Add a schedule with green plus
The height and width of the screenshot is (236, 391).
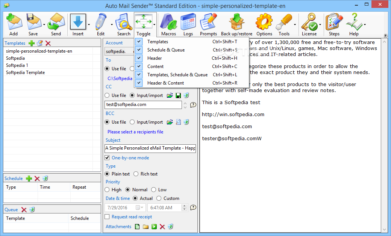coord(29,179)
